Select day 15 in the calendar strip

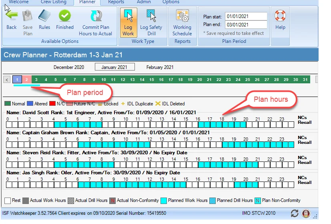[x=152, y=80]
